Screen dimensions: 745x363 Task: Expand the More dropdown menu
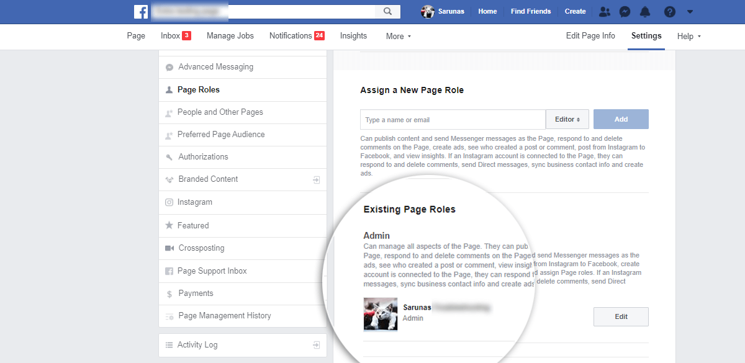(399, 37)
